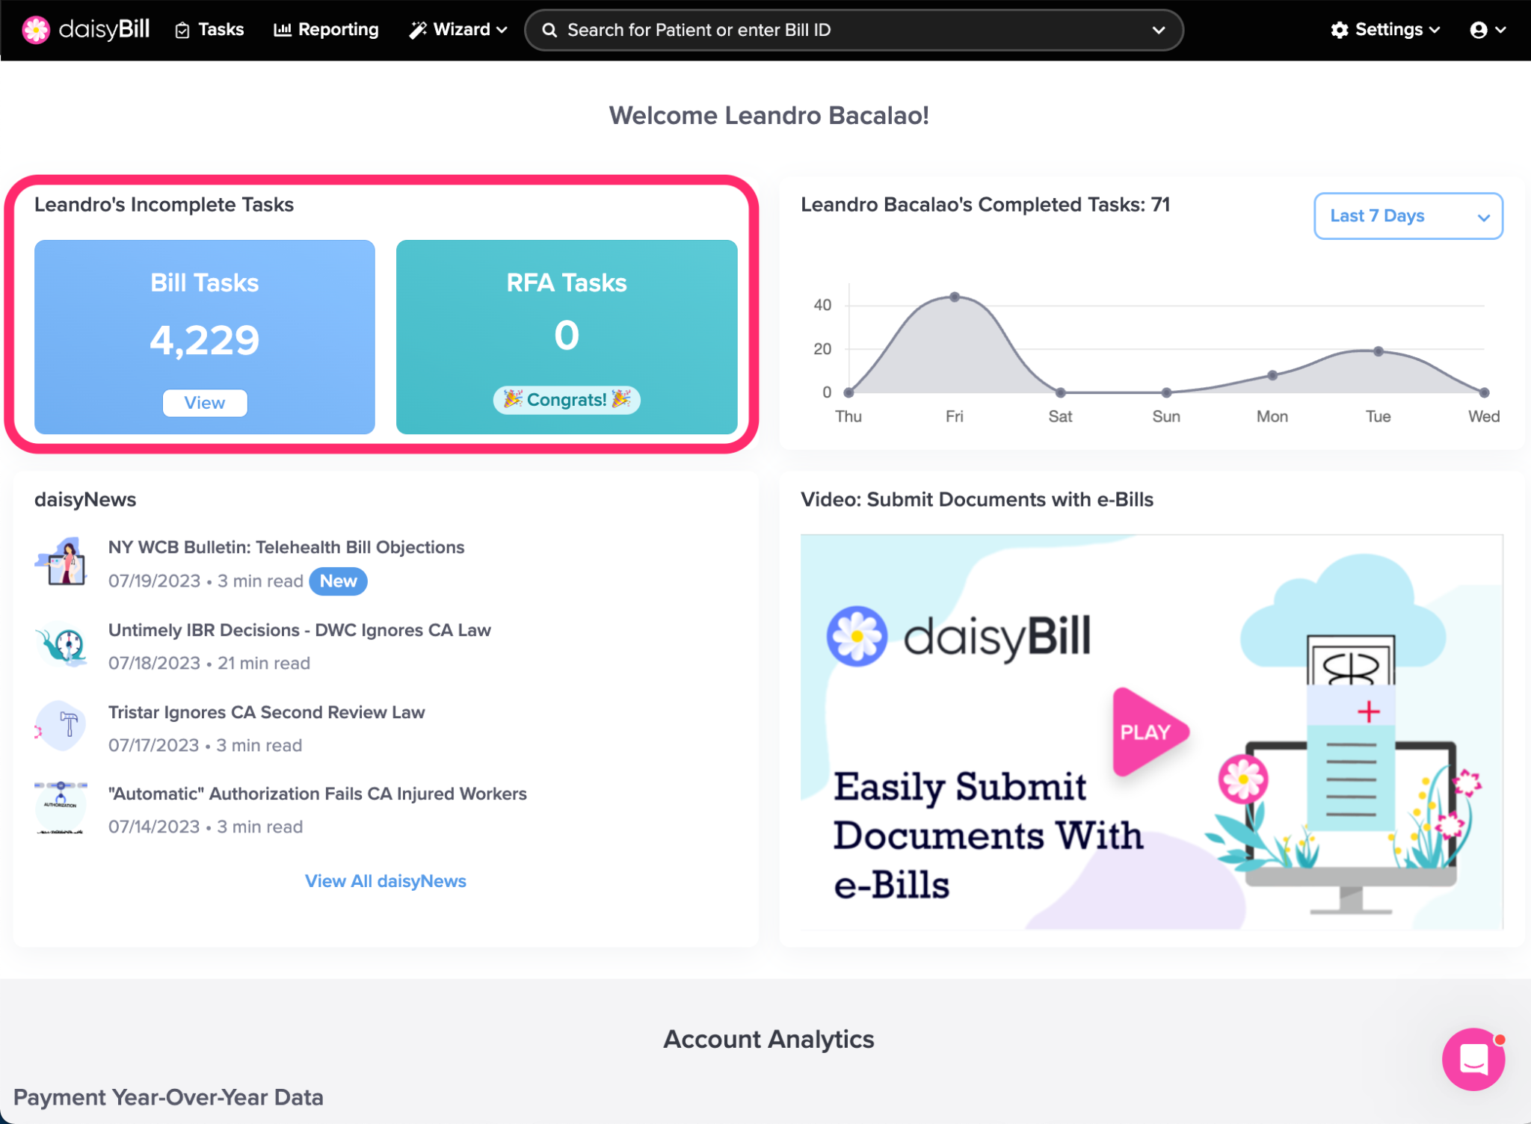Open the Tasks menu item

210,30
